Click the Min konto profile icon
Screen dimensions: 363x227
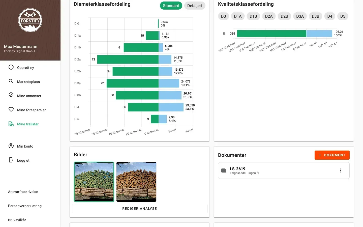tap(11, 146)
